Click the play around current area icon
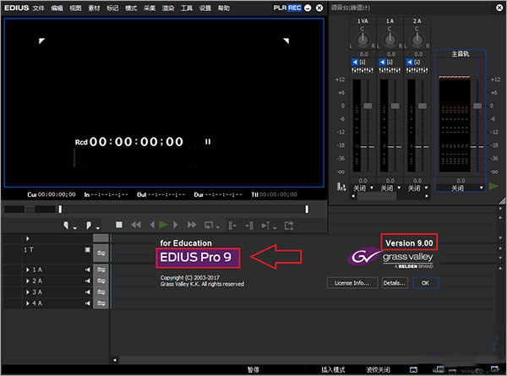Viewport: 507px width, 376px height. [265, 226]
